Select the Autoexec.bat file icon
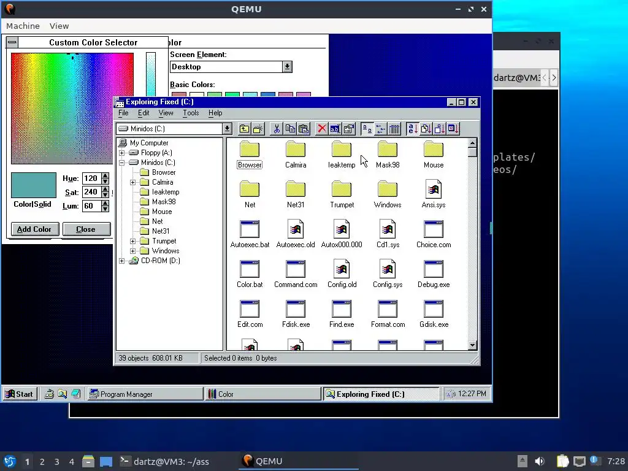 coord(250,229)
